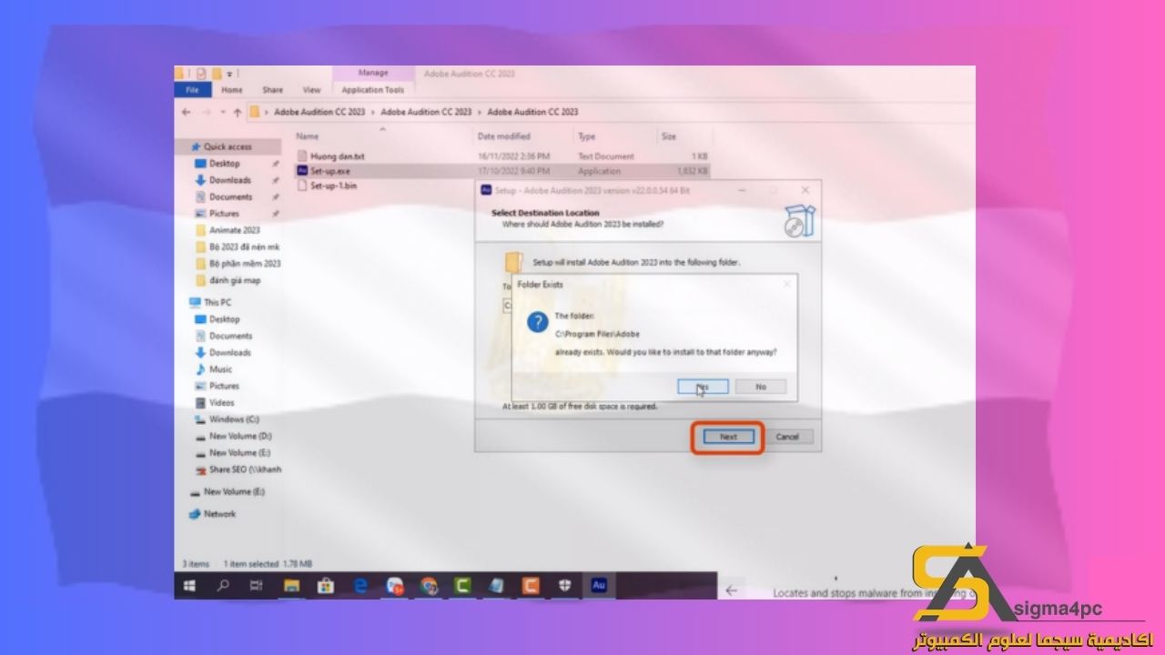Switch to the Home ribbon tab
This screenshot has height=655, width=1165.
tap(232, 90)
